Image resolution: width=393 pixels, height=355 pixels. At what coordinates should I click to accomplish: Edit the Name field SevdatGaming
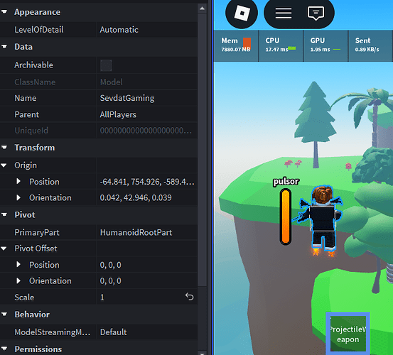click(x=147, y=98)
